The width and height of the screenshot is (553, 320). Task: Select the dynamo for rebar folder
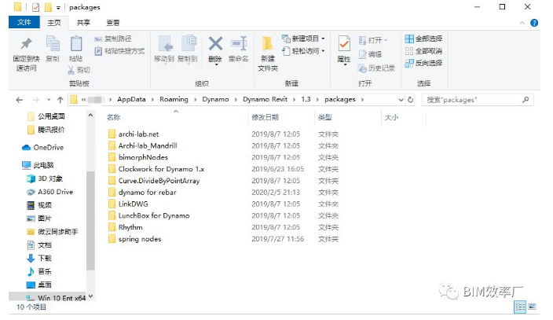pyautogui.click(x=147, y=193)
